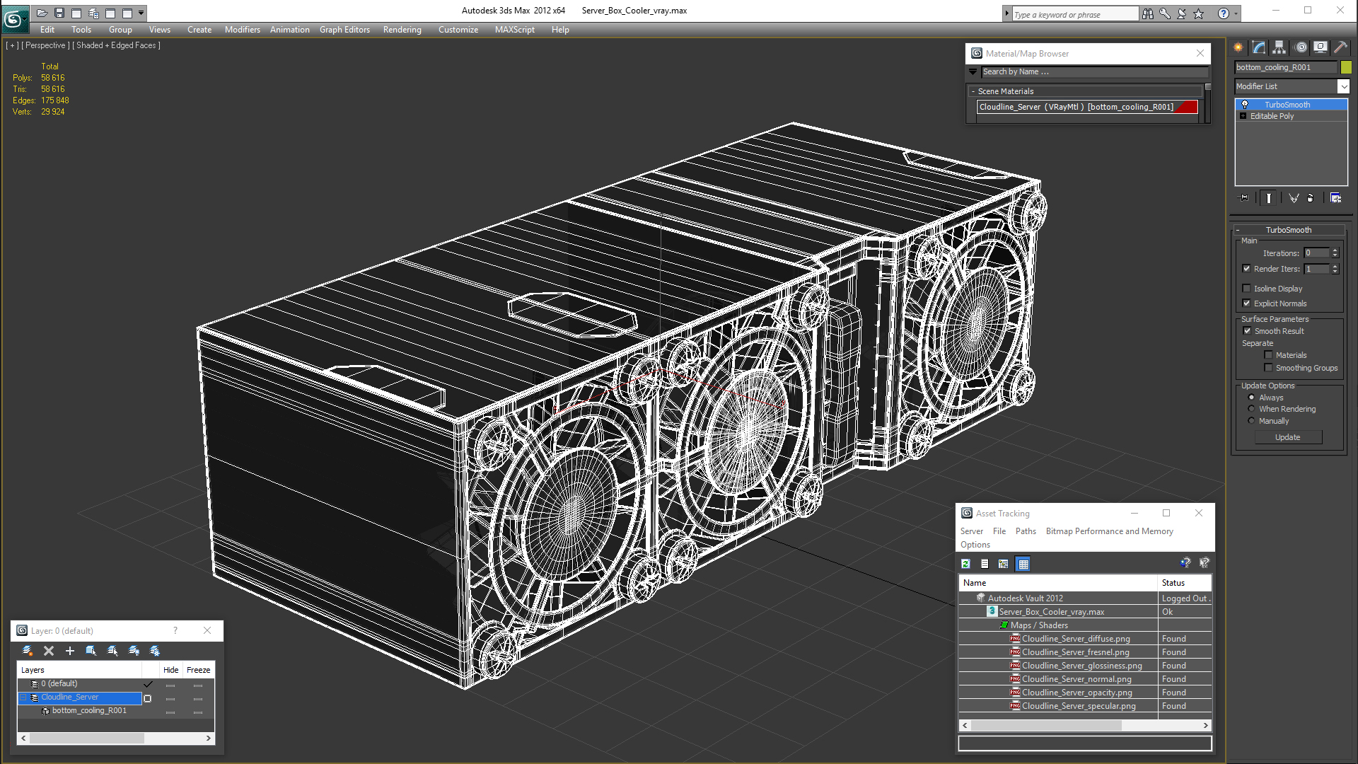Collapse Cloudline_Server layer tree
Image resolution: width=1358 pixels, height=764 pixels.
click(23, 698)
